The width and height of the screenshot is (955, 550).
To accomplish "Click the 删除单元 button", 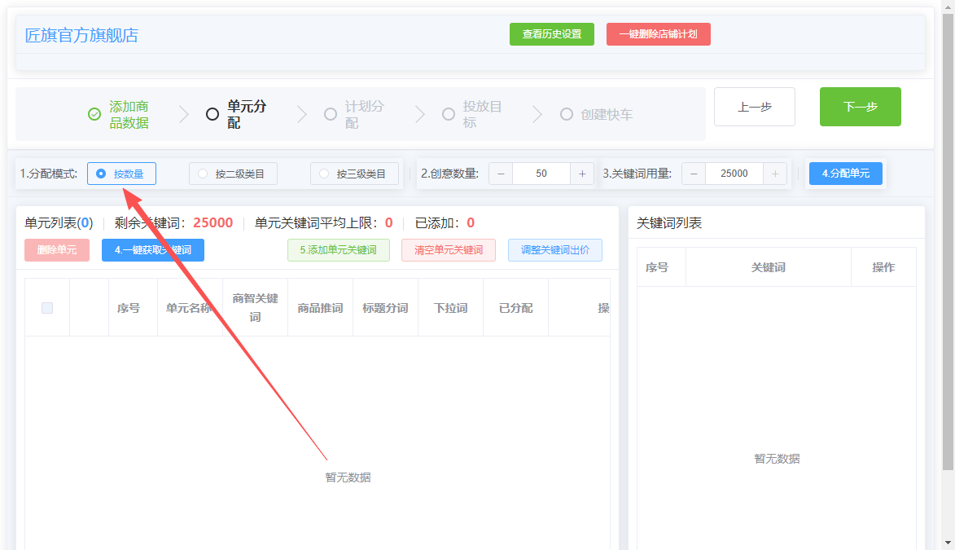I will point(57,250).
